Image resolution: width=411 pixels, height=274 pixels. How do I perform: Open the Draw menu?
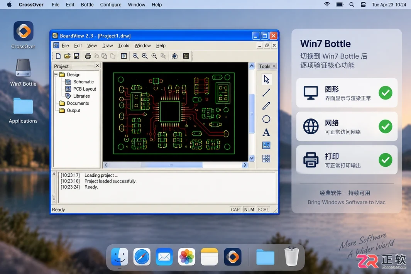coord(107,46)
